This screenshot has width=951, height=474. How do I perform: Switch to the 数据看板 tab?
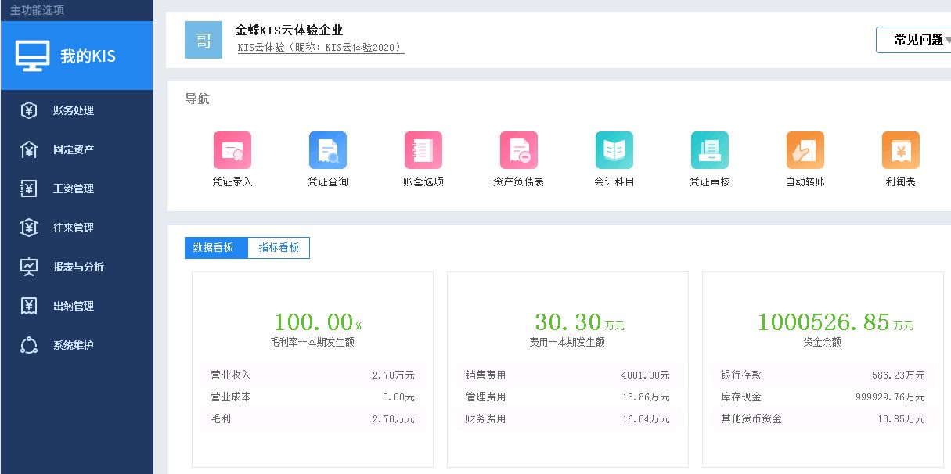coord(216,247)
